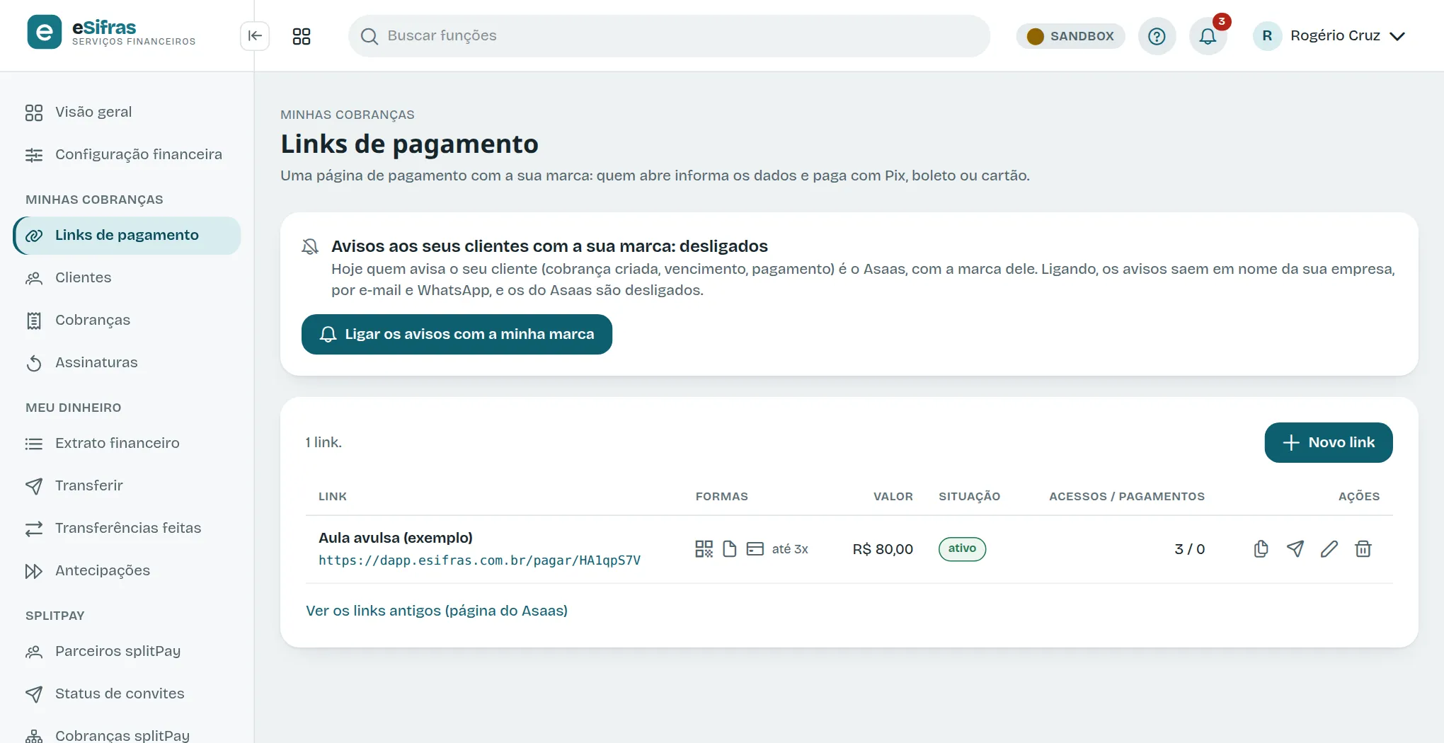
Task: Click the muted bell icon in notice card
Action: [x=310, y=246]
